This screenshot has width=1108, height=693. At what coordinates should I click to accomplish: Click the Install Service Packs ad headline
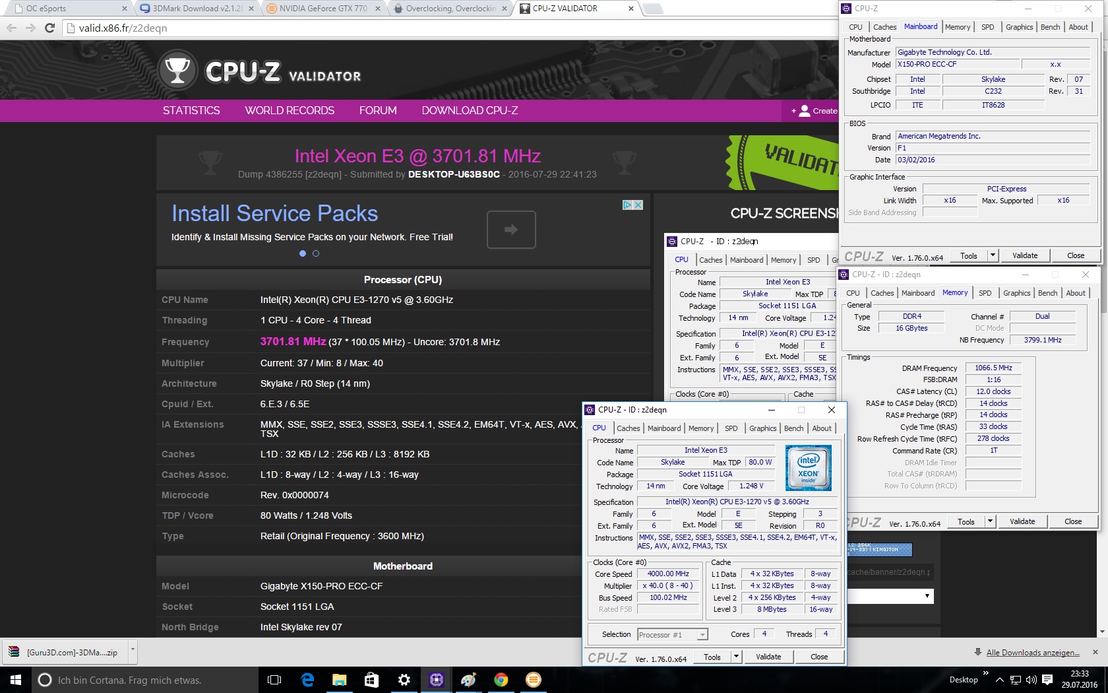(275, 213)
